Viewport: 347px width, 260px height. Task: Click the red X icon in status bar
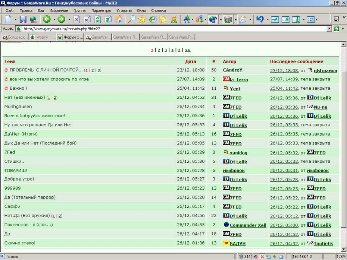click(x=262, y=257)
